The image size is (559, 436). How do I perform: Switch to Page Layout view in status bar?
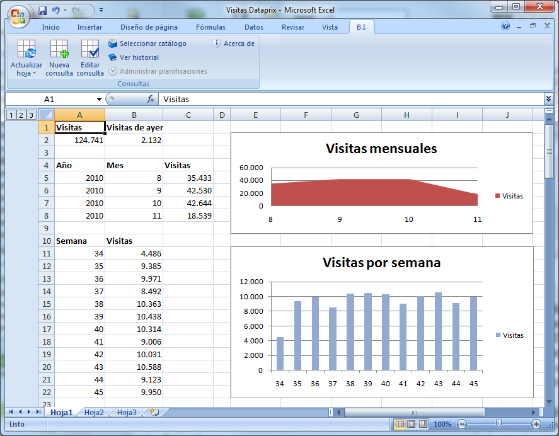(x=411, y=424)
